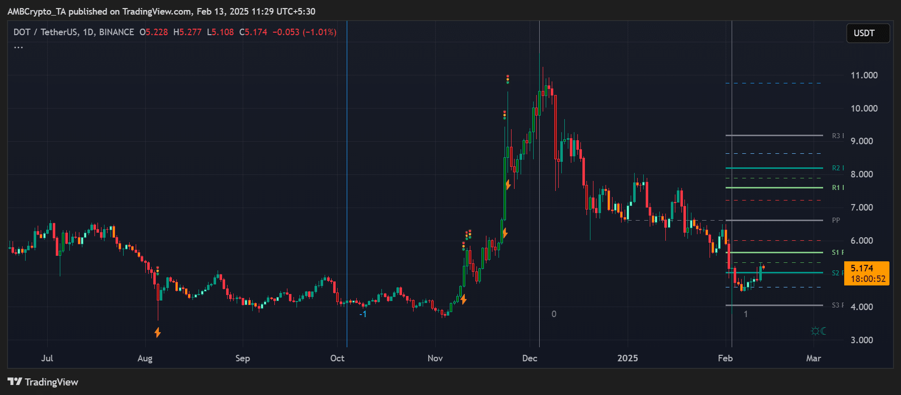Click the 10.000 price axis label
The image size is (901, 395).
coord(864,109)
